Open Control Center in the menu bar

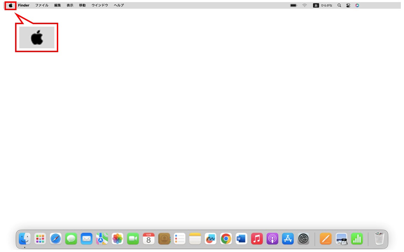point(348,5)
